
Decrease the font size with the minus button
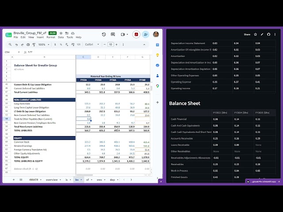104,45
